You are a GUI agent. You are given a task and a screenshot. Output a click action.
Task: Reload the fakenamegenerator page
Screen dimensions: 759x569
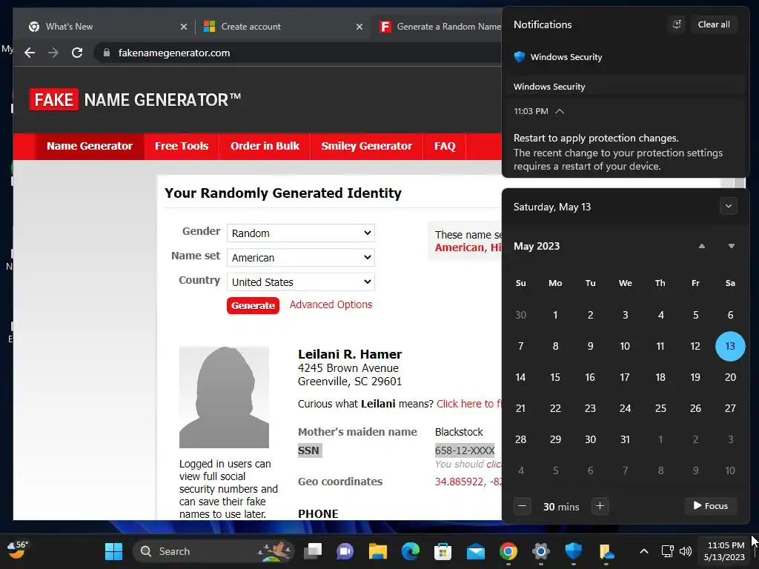click(77, 53)
